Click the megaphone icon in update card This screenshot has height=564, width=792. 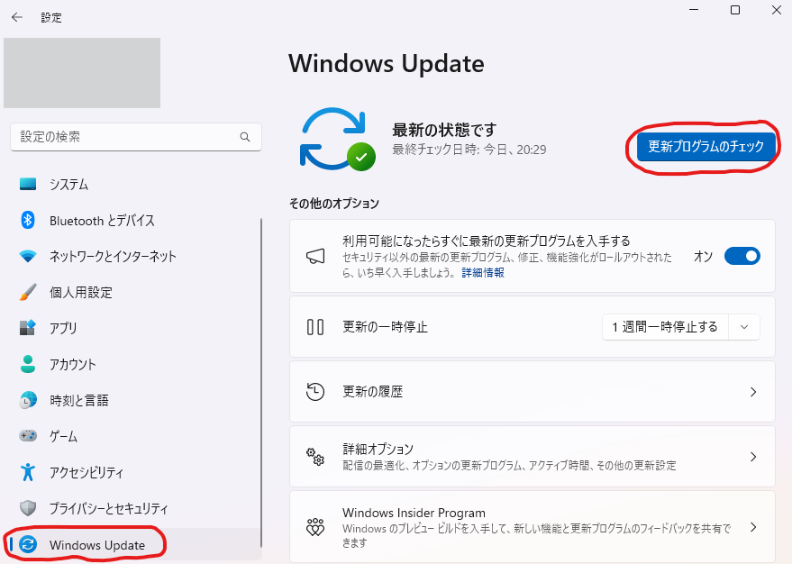click(x=315, y=256)
